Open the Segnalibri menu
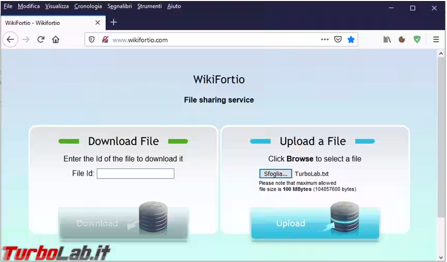Image resolution: width=447 pixels, height=262 pixels. click(x=120, y=6)
